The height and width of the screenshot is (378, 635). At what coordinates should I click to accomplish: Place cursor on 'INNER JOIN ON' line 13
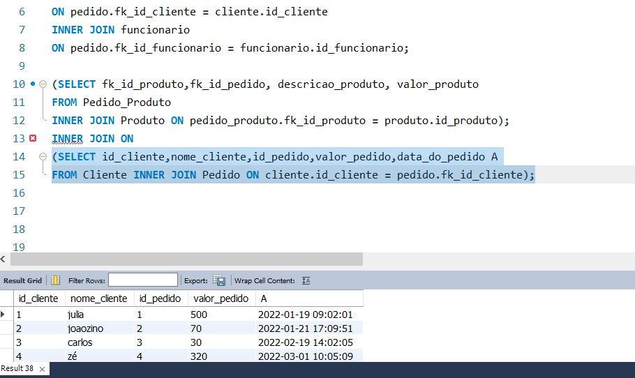click(x=92, y=138)
